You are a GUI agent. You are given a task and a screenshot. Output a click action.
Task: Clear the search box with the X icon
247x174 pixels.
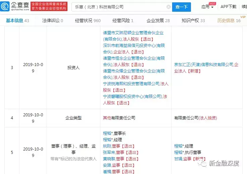(x=168, y=7)
